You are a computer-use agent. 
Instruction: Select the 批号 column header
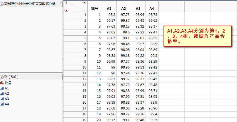coord(95,8)
